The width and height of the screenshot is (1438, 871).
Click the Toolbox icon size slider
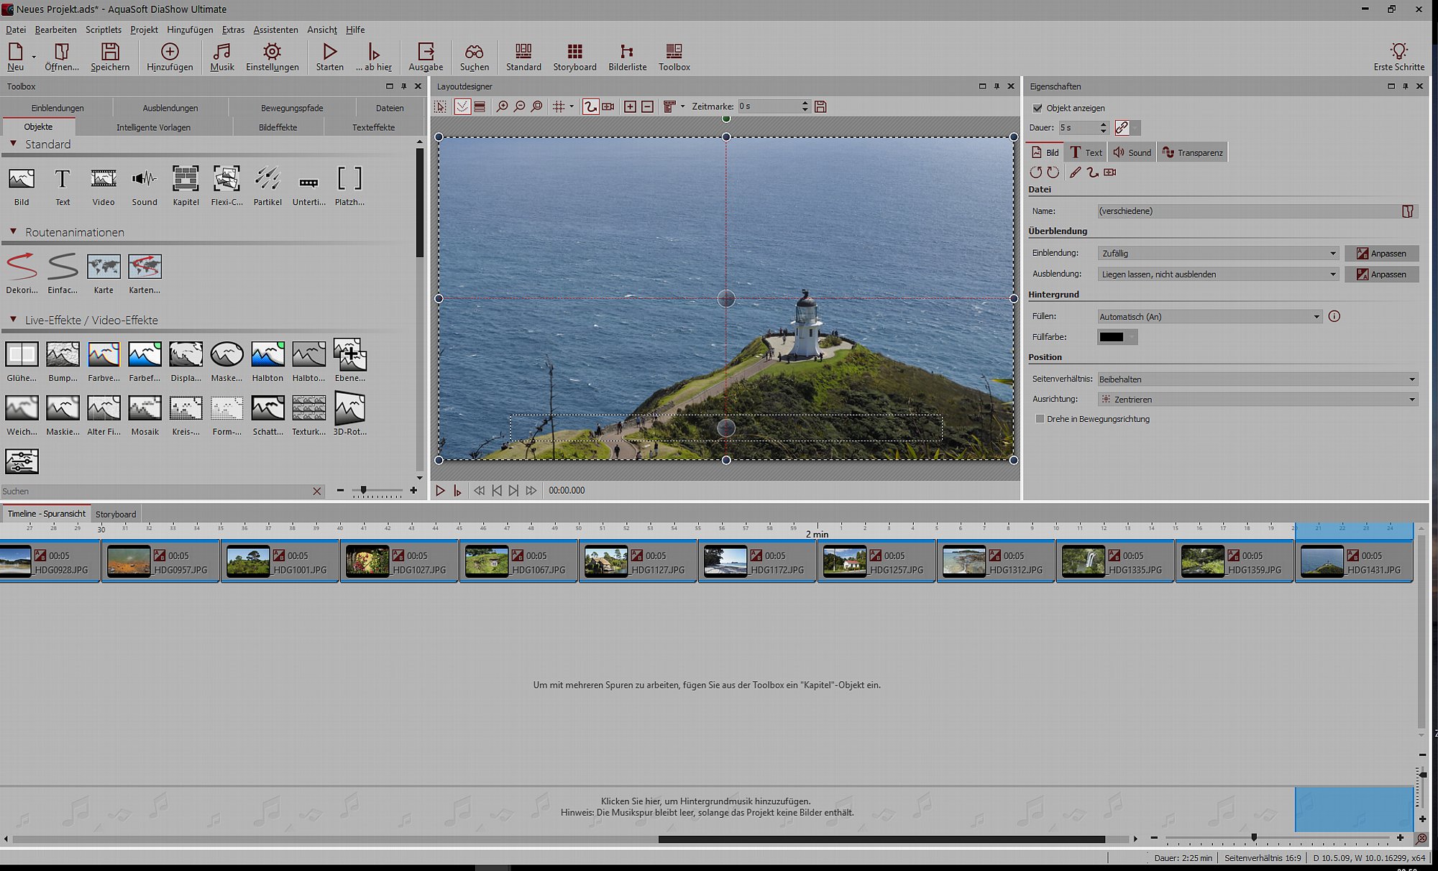(363, 490)
